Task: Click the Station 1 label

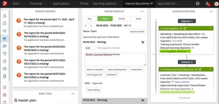Action: (187, 21)
